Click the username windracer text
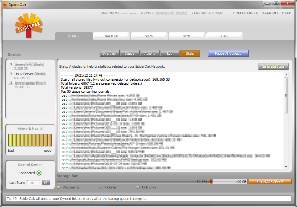 tap(129, 13)
